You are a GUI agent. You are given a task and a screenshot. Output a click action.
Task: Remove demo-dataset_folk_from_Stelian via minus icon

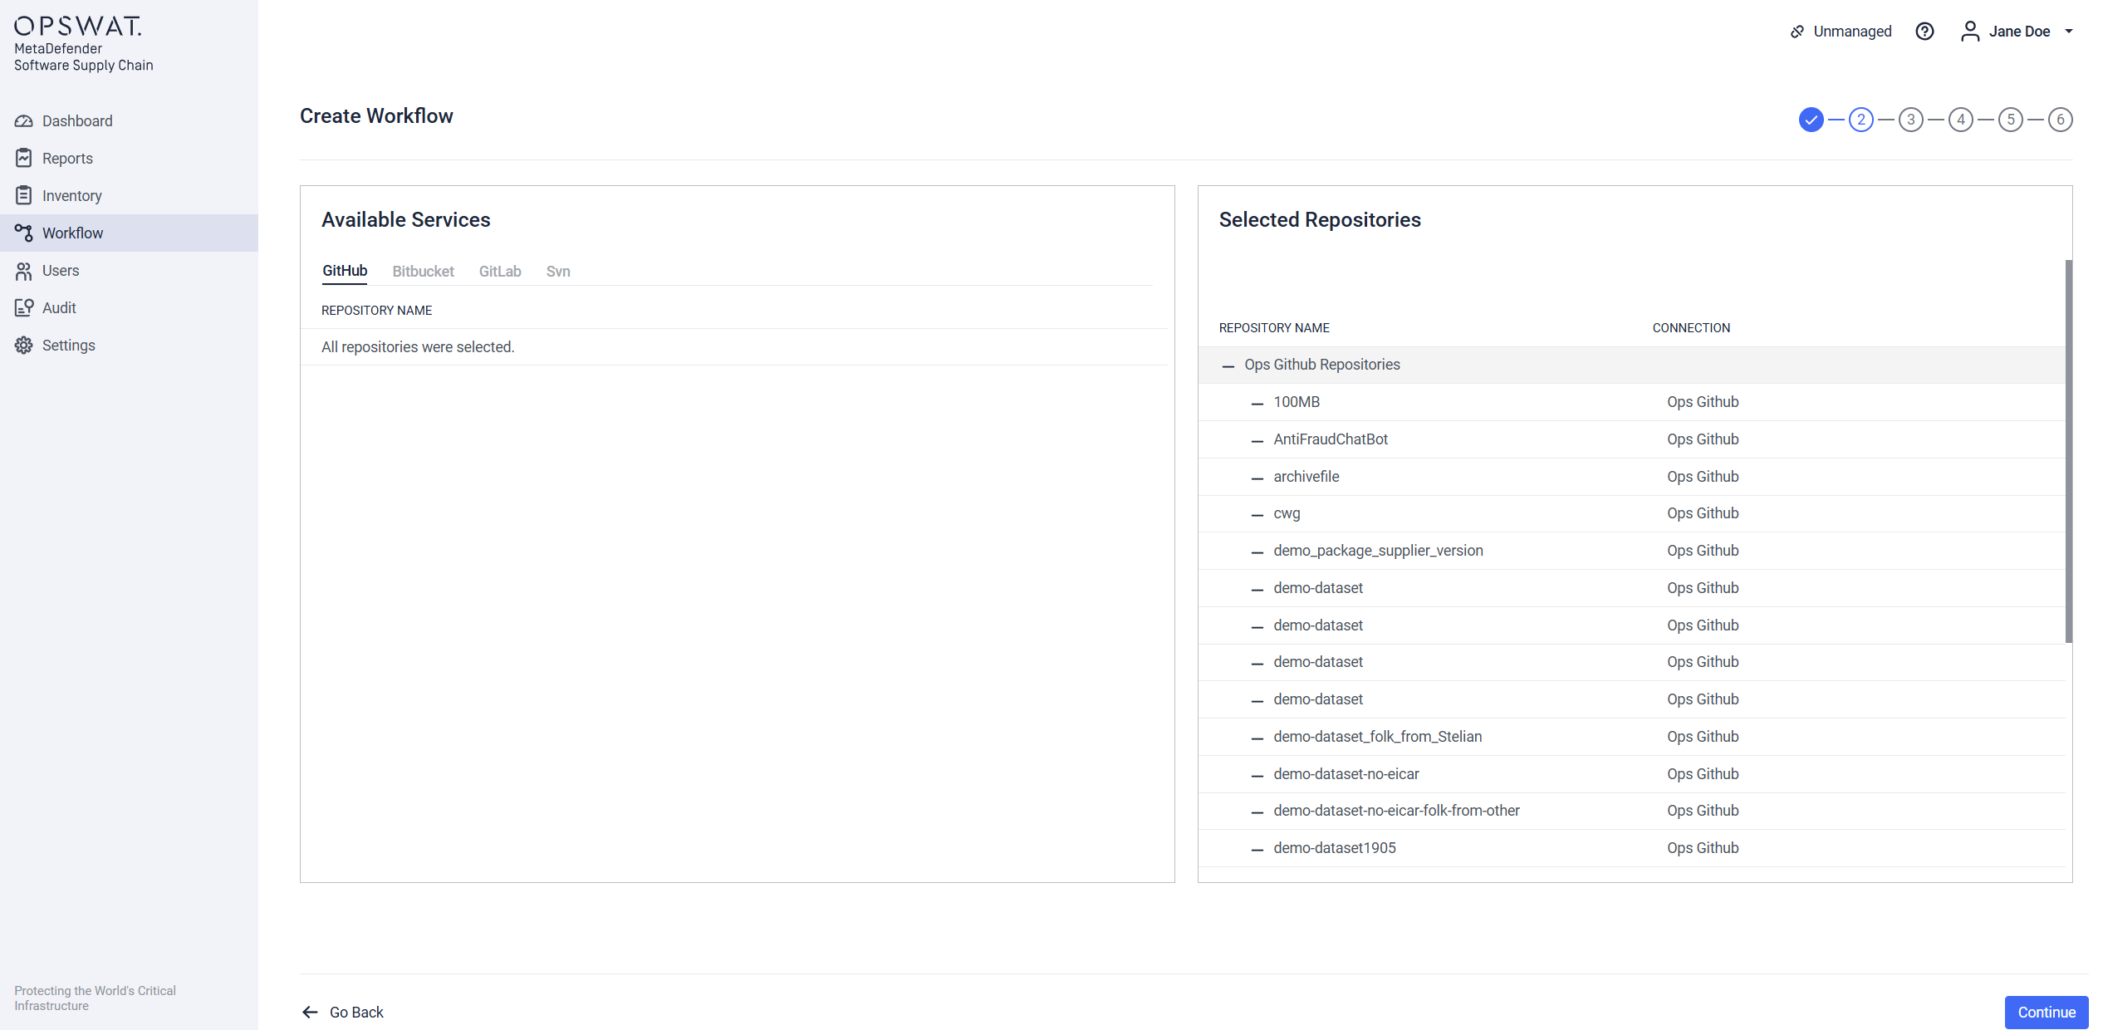[x=1257, y=738]
